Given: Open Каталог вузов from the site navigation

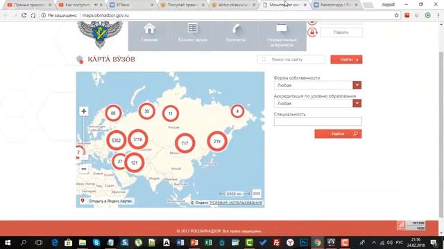Looking at the screenshot, I should click(192, 33).
